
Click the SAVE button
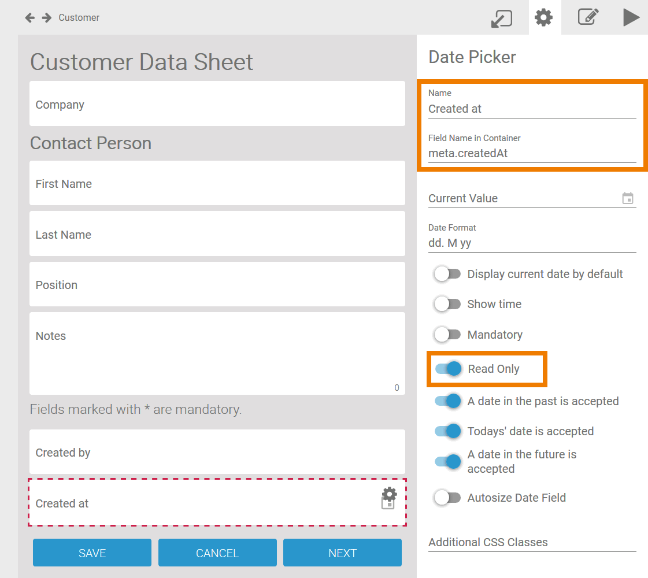92,553
